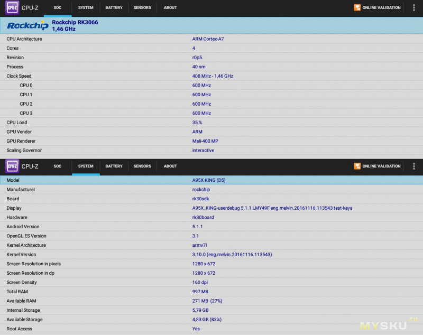The width and height of the screenshot is (423, 335).
Task: Open ABOUT tab in lower bar
Action: (x=170, y=166)
